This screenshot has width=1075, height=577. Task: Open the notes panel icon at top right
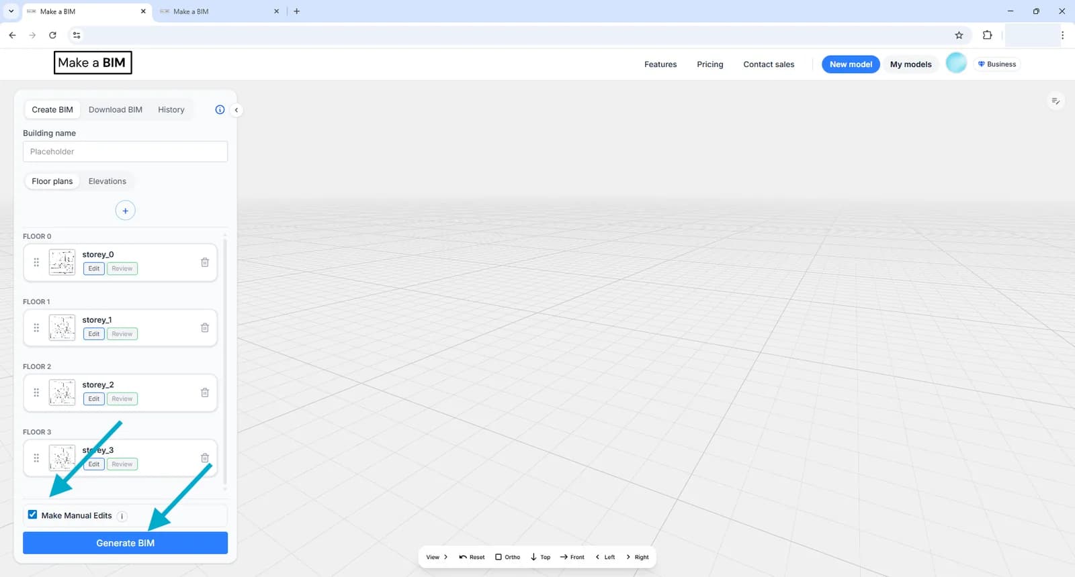pyautogui.click(x=1056, y=101)
